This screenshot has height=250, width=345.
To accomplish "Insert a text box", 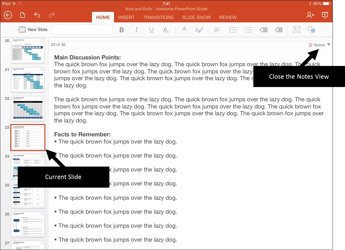I will tap(297, 30).
